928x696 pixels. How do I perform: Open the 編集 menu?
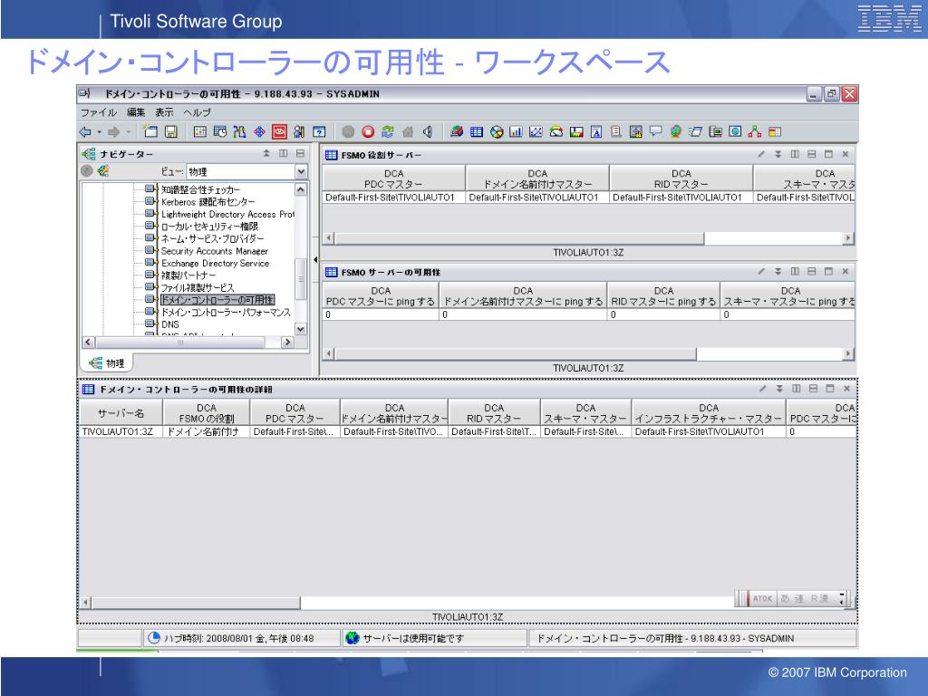pyautogui.click(x=136, y=112)
